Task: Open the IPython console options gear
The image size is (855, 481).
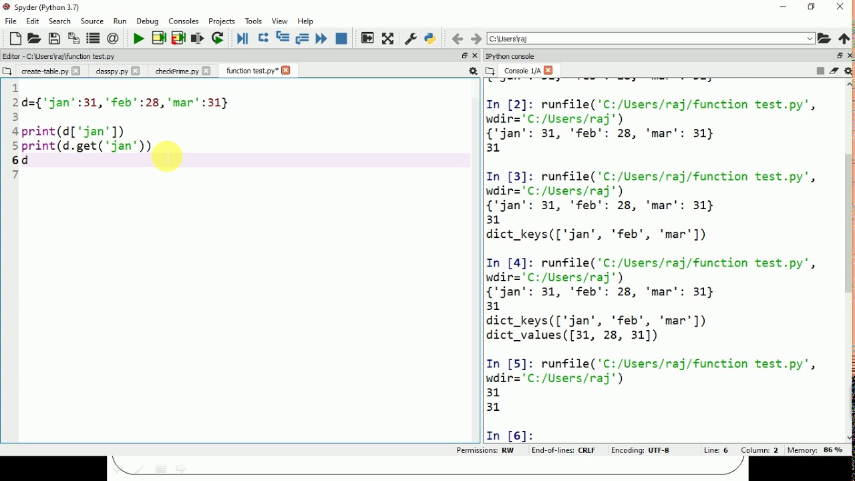Action: tap(849, 71)
